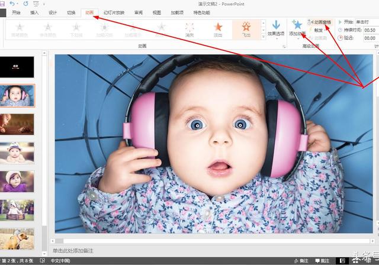
Task: Click thumbnail pane scroll down arrow
Action: pos(44,254)
